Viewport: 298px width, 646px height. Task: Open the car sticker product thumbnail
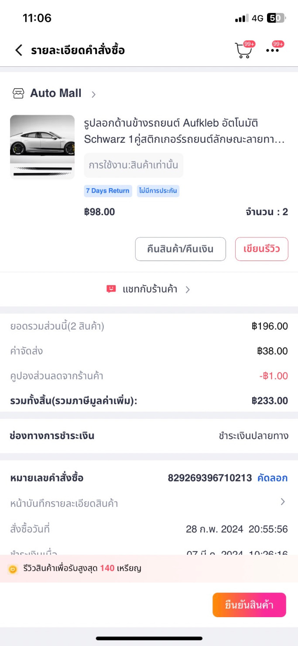[42, 147]
